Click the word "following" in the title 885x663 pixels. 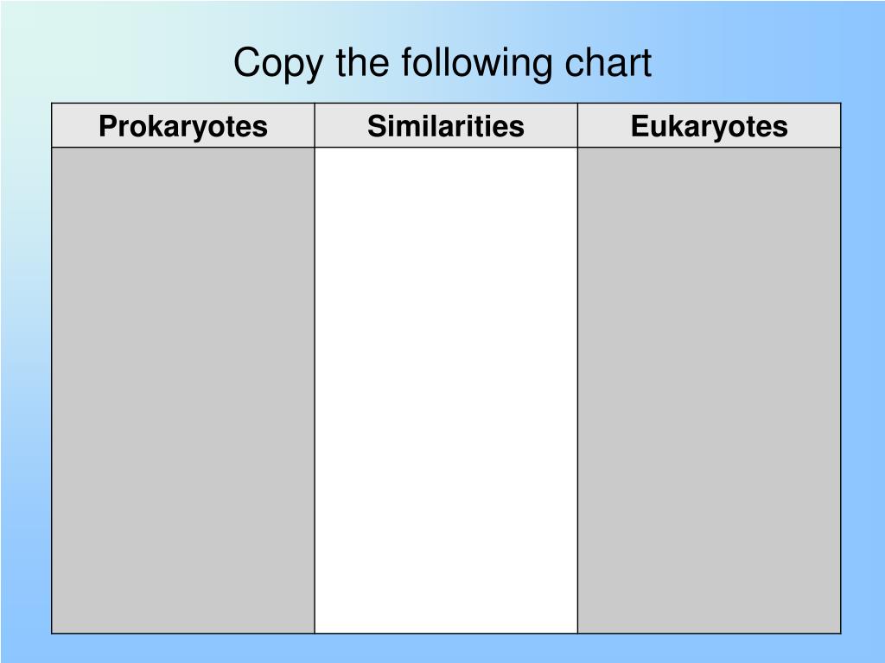(476, 62)
